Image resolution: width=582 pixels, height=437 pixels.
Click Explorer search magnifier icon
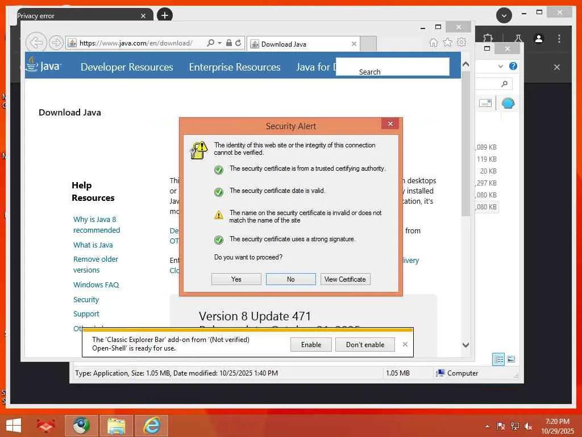point(504,84)
